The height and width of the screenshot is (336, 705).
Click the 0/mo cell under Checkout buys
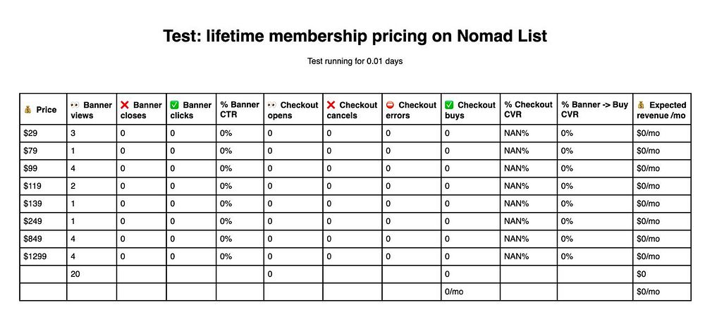click(x=454, y=291)
